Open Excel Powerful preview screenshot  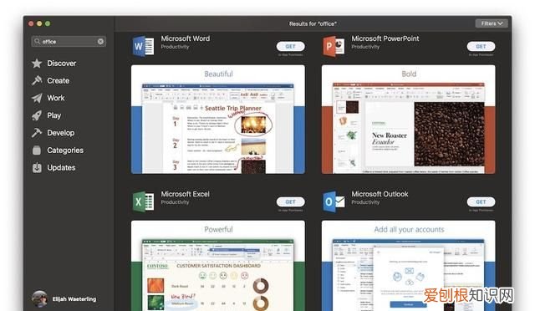218,266
